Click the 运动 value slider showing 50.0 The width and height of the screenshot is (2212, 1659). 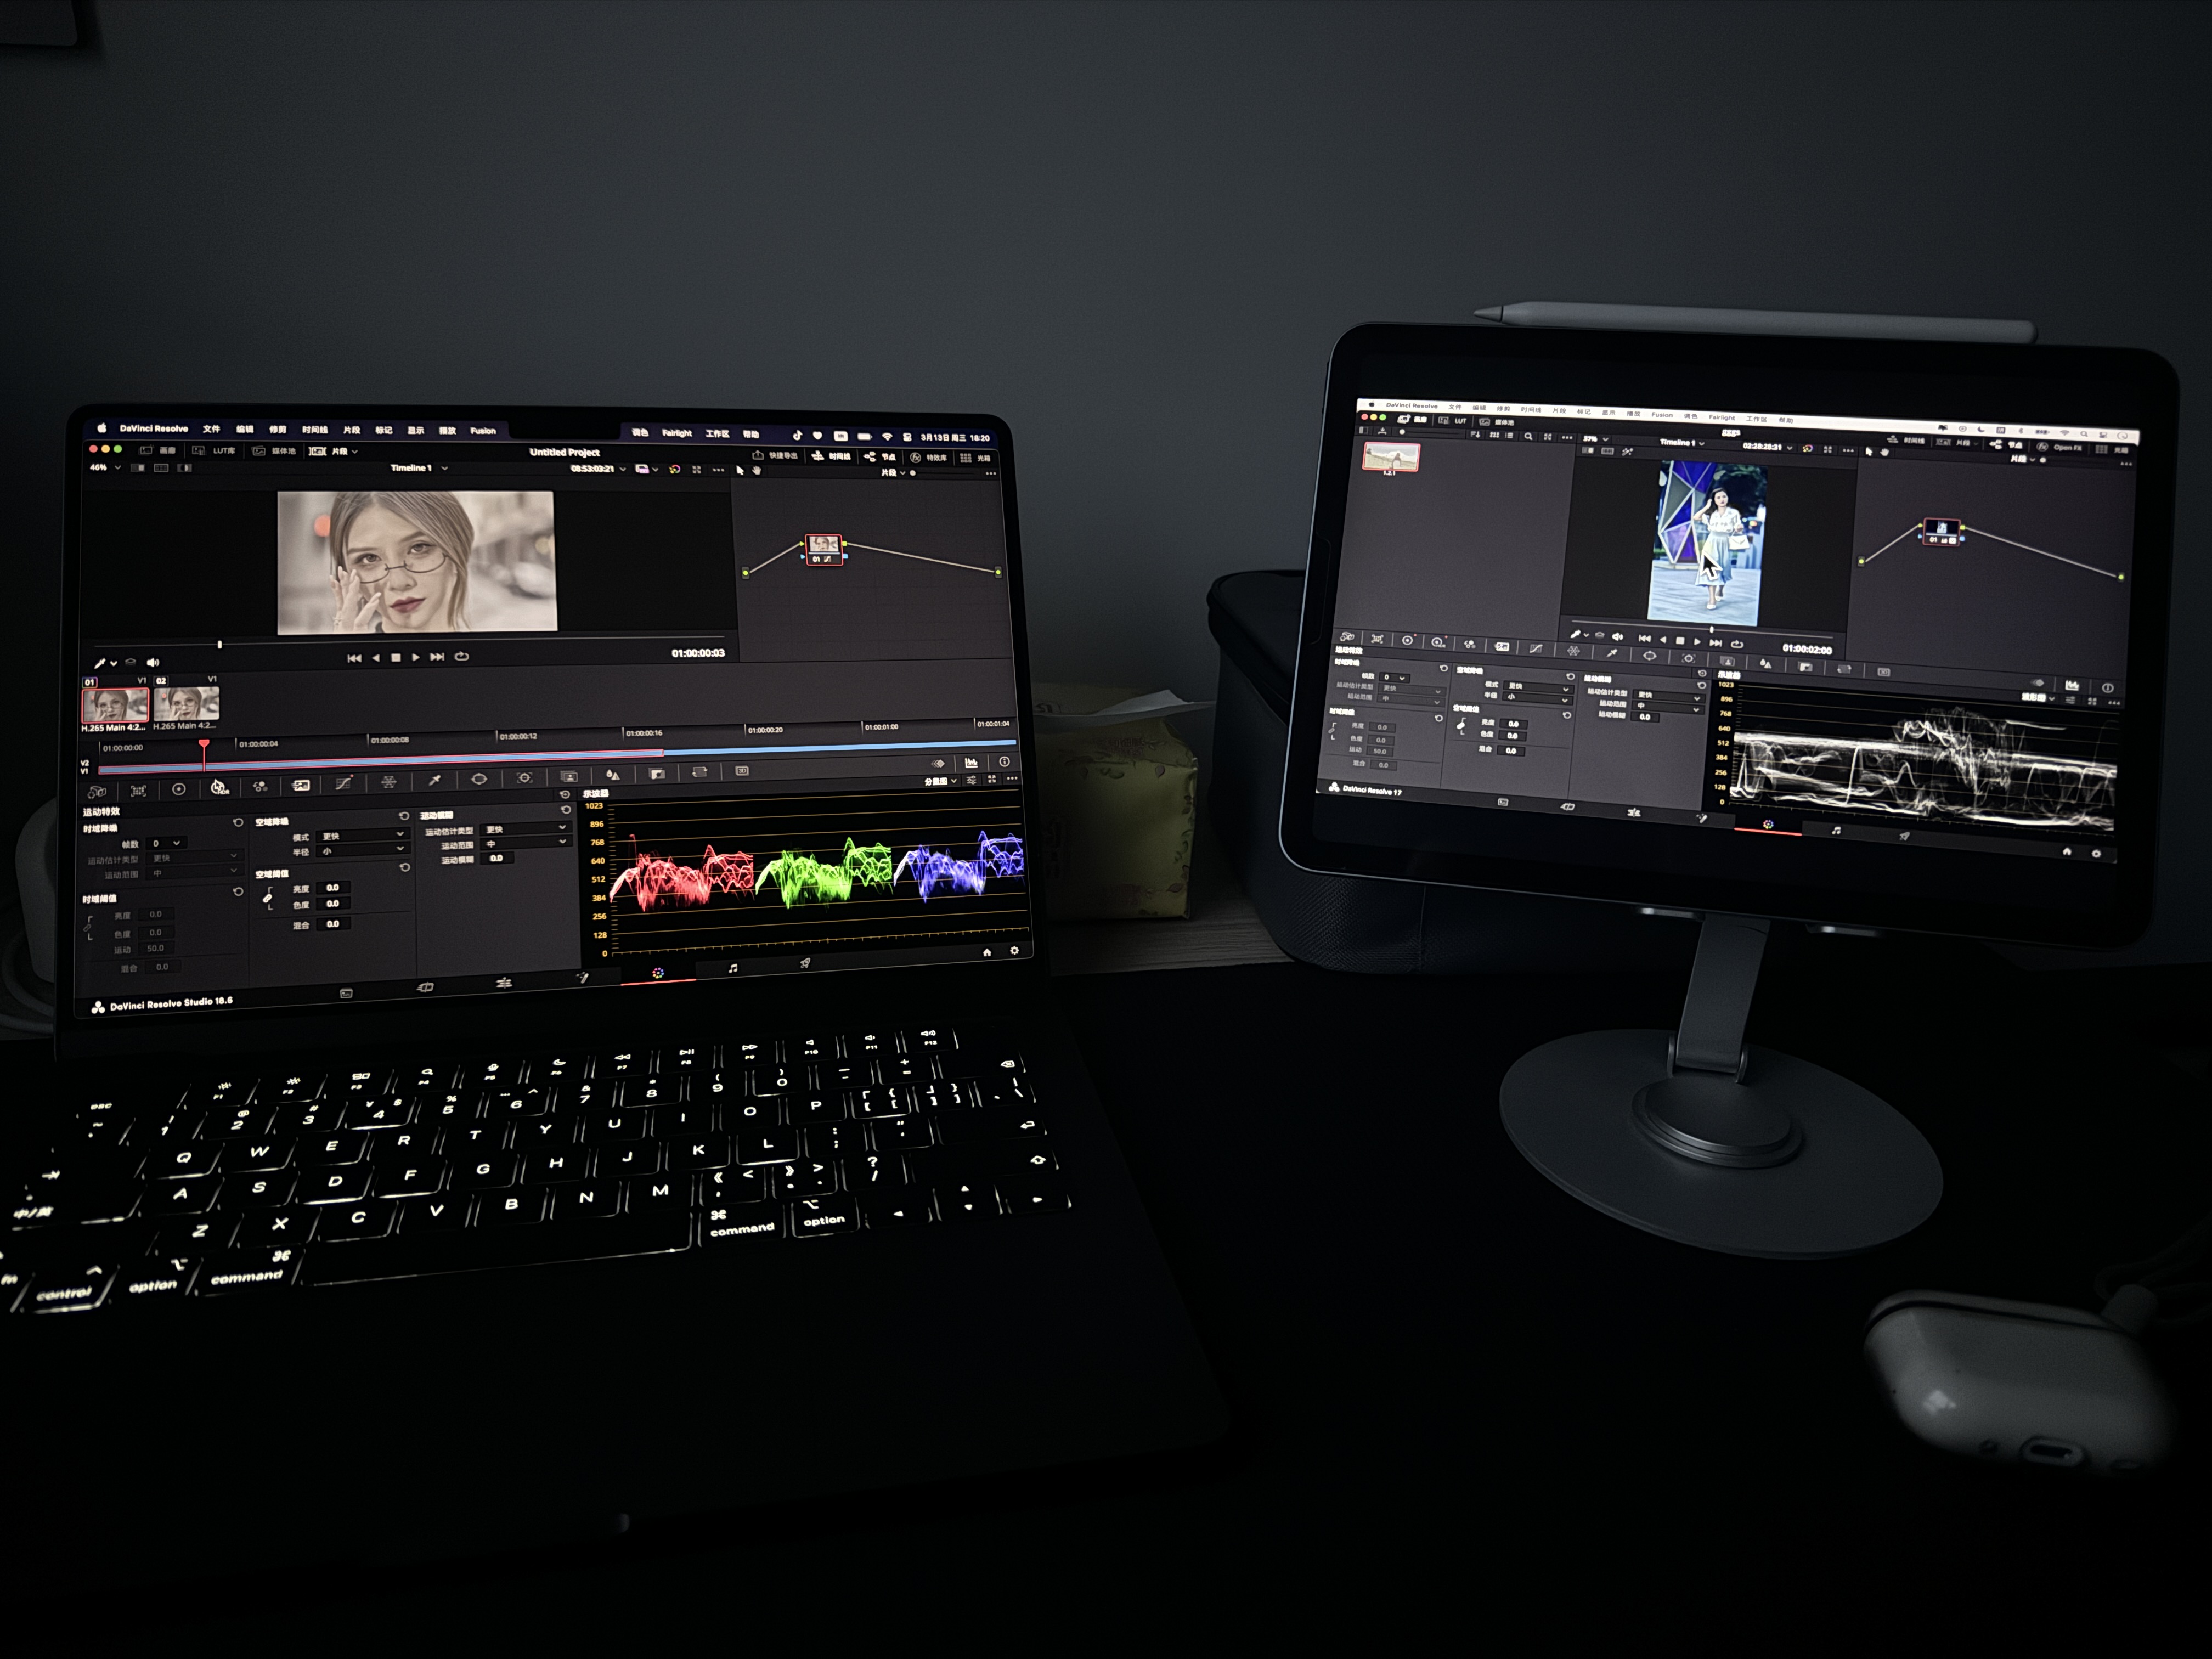pos(155,948)
